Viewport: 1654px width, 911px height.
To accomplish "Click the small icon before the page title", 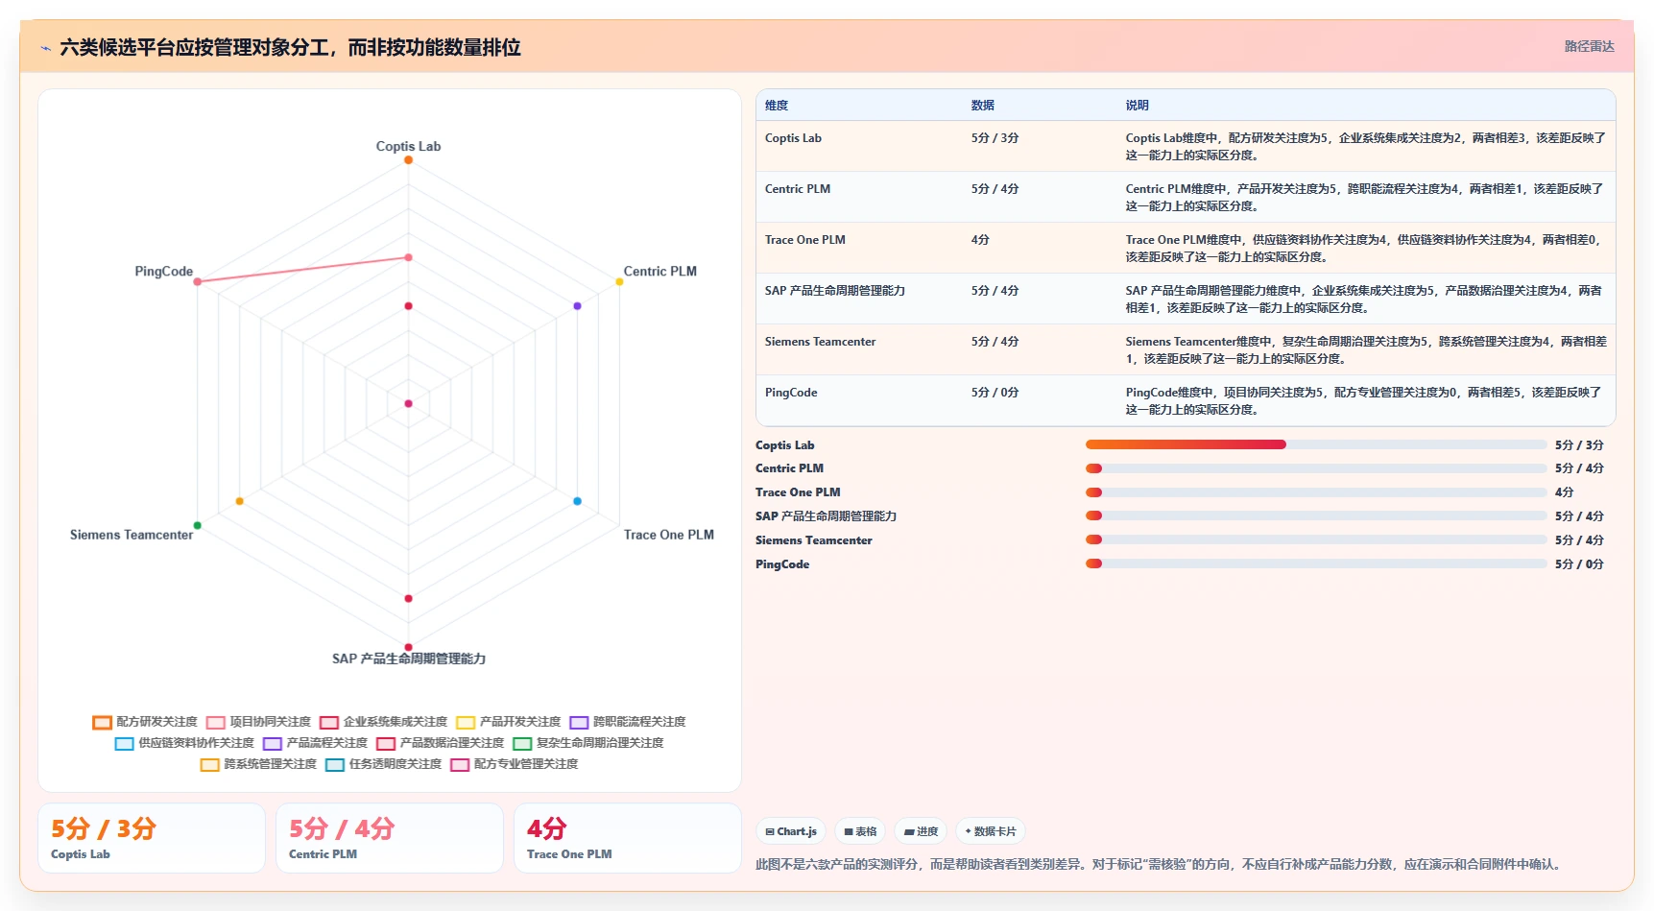I will (x=45, y=48).
